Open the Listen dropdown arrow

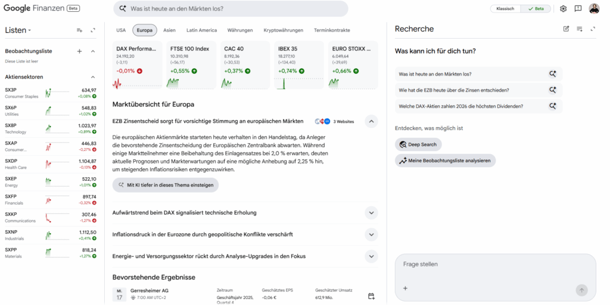[x=30, y=31]
